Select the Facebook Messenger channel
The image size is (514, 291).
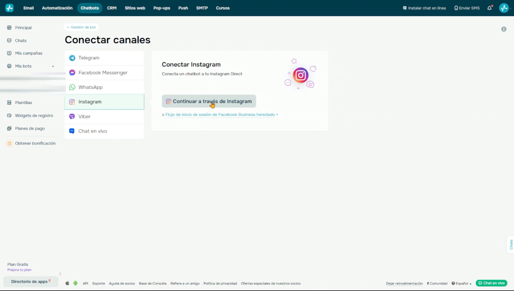(104, 73)
